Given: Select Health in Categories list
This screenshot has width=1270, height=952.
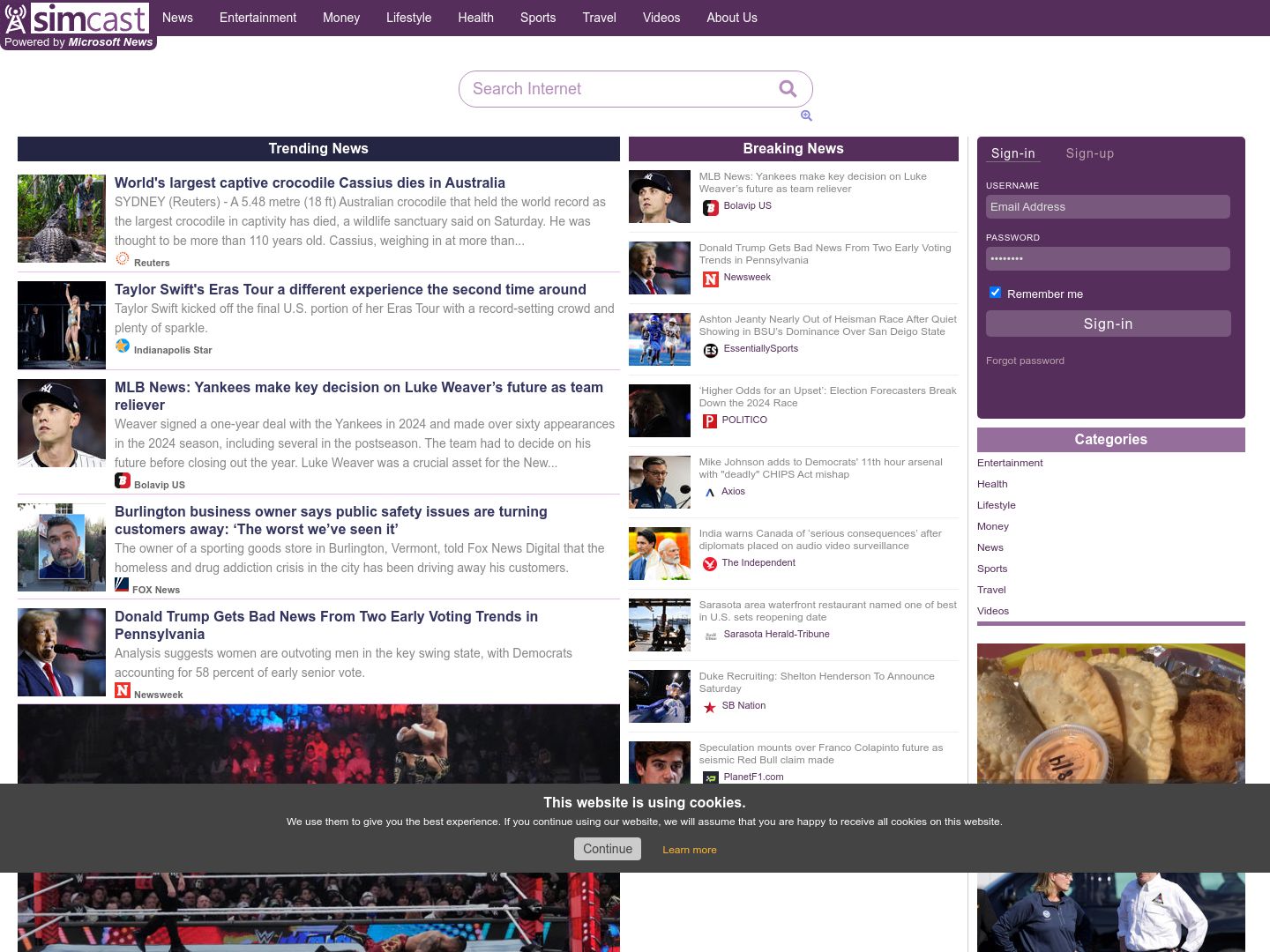Looking at the screenshot, I should (x=992, y=484).
